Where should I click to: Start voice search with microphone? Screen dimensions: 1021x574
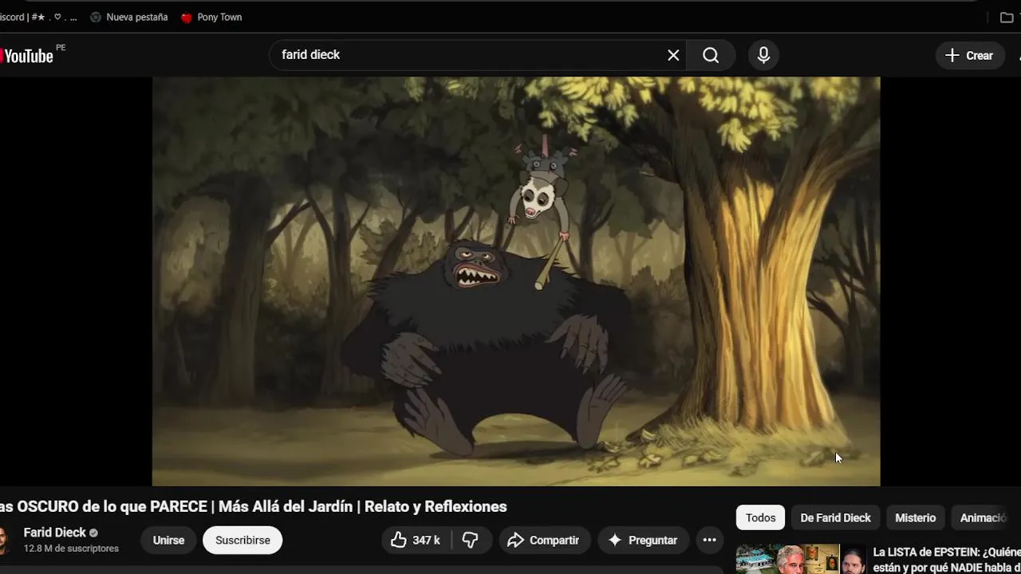point(763,55)
